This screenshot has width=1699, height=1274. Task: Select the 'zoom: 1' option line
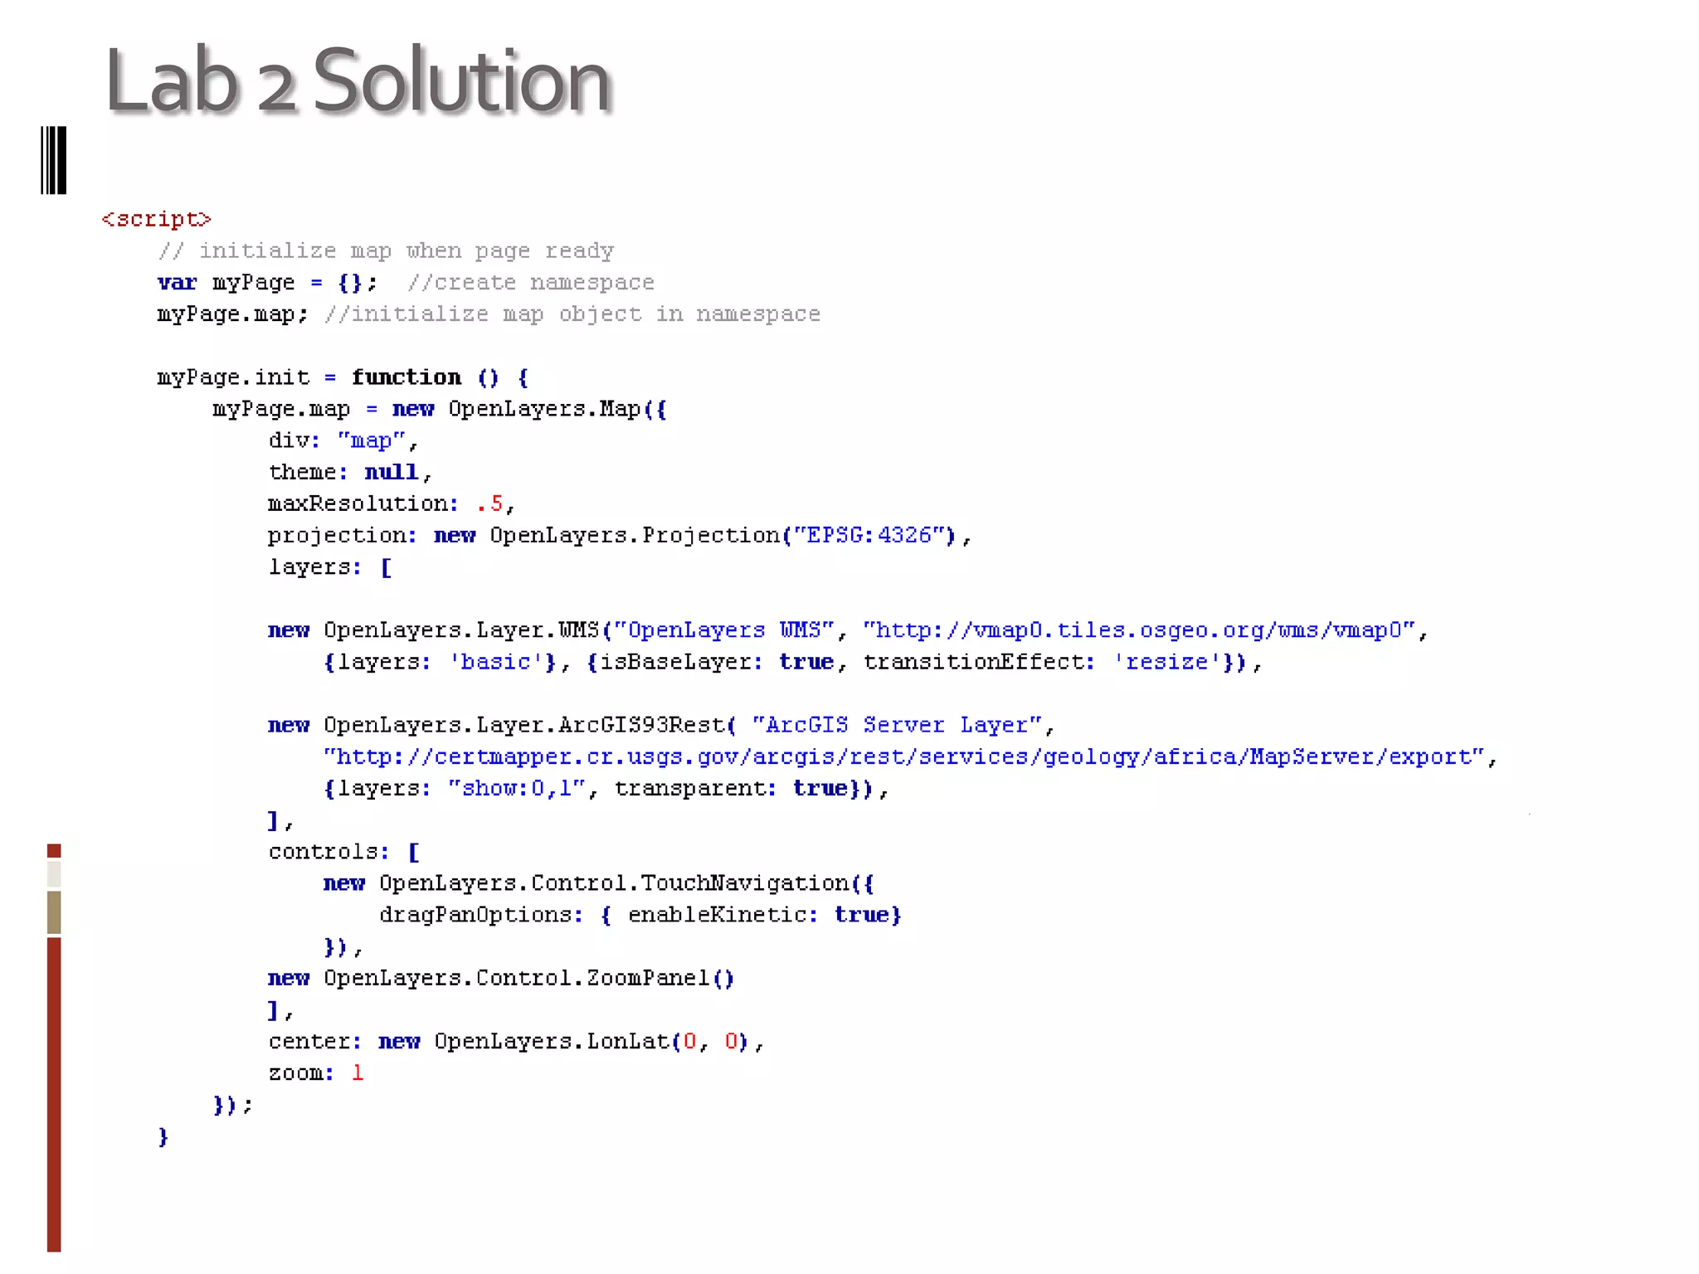(x=316, y=1072)
